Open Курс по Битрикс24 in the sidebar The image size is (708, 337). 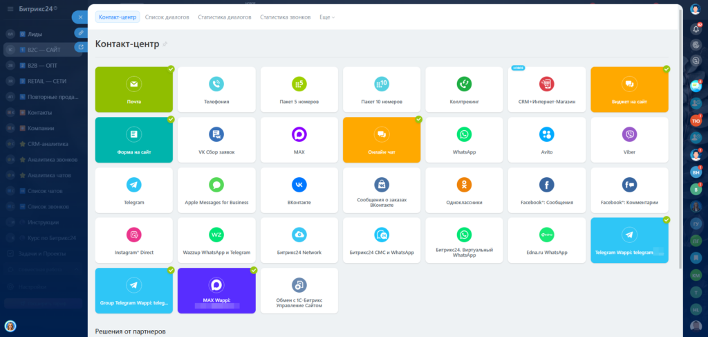(x=43, y=238)
